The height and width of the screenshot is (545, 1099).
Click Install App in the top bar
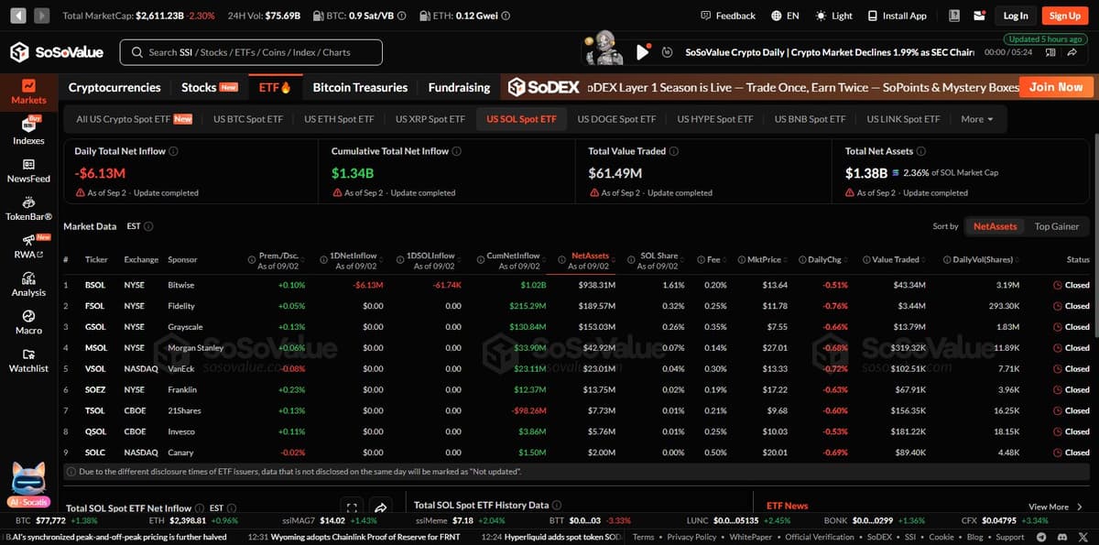(896, 16)
